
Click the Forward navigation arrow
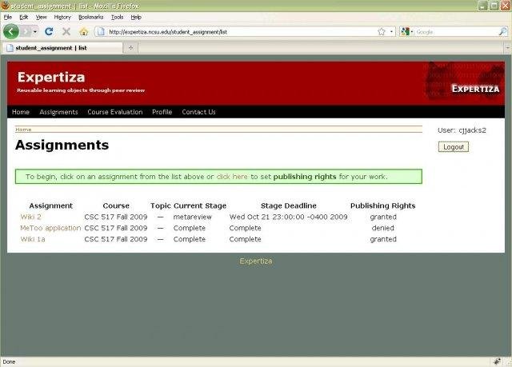coord(26,32)
